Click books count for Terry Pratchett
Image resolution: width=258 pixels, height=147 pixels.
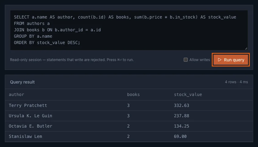[128, 105]
